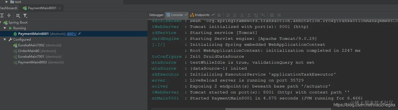Close the PaymentMain8001 tab
The image size is (398, 110).
(x=60, y=8)
